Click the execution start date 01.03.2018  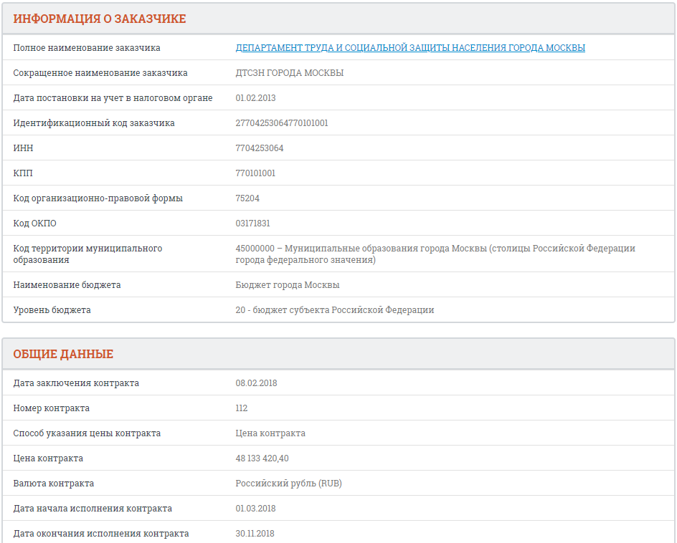point(255,509)
